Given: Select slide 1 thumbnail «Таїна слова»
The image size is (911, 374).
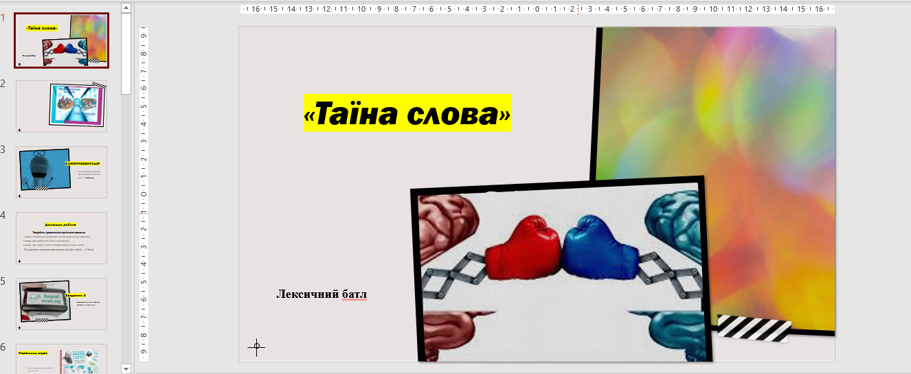Looking at the screenshot, I should tap(61, 40).
